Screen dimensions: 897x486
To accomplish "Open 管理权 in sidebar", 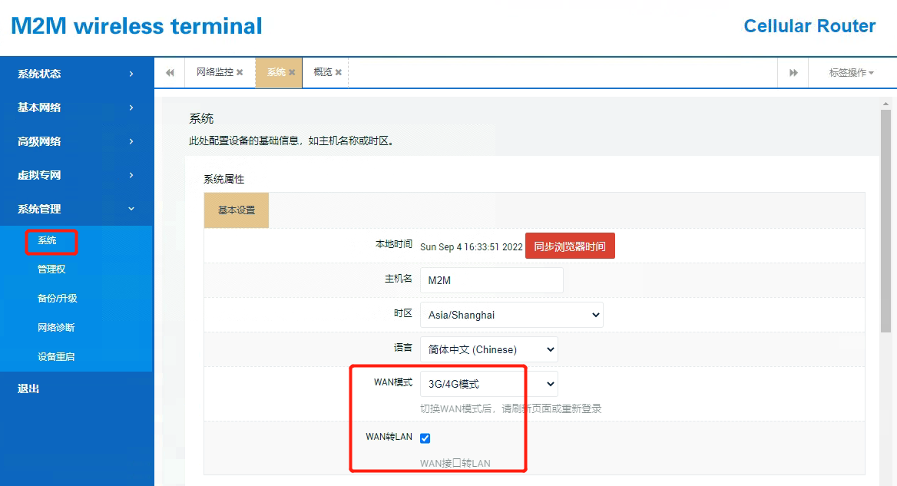I will click(51, 269).
